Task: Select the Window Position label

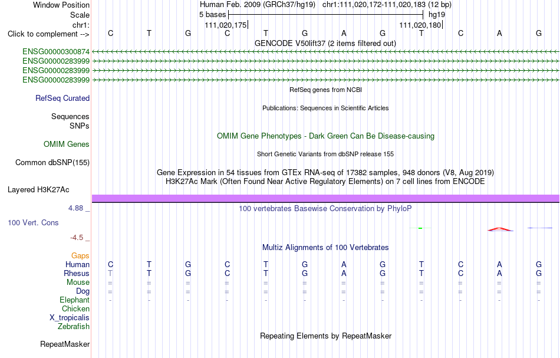Action: [x=61, y=5]
